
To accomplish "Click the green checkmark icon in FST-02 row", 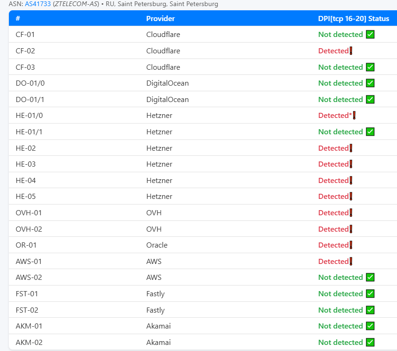I will coord(370,310).
